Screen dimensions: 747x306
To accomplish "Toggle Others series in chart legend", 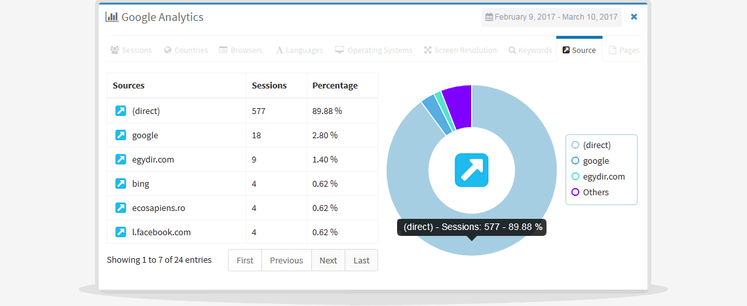I will click(590, 192).
